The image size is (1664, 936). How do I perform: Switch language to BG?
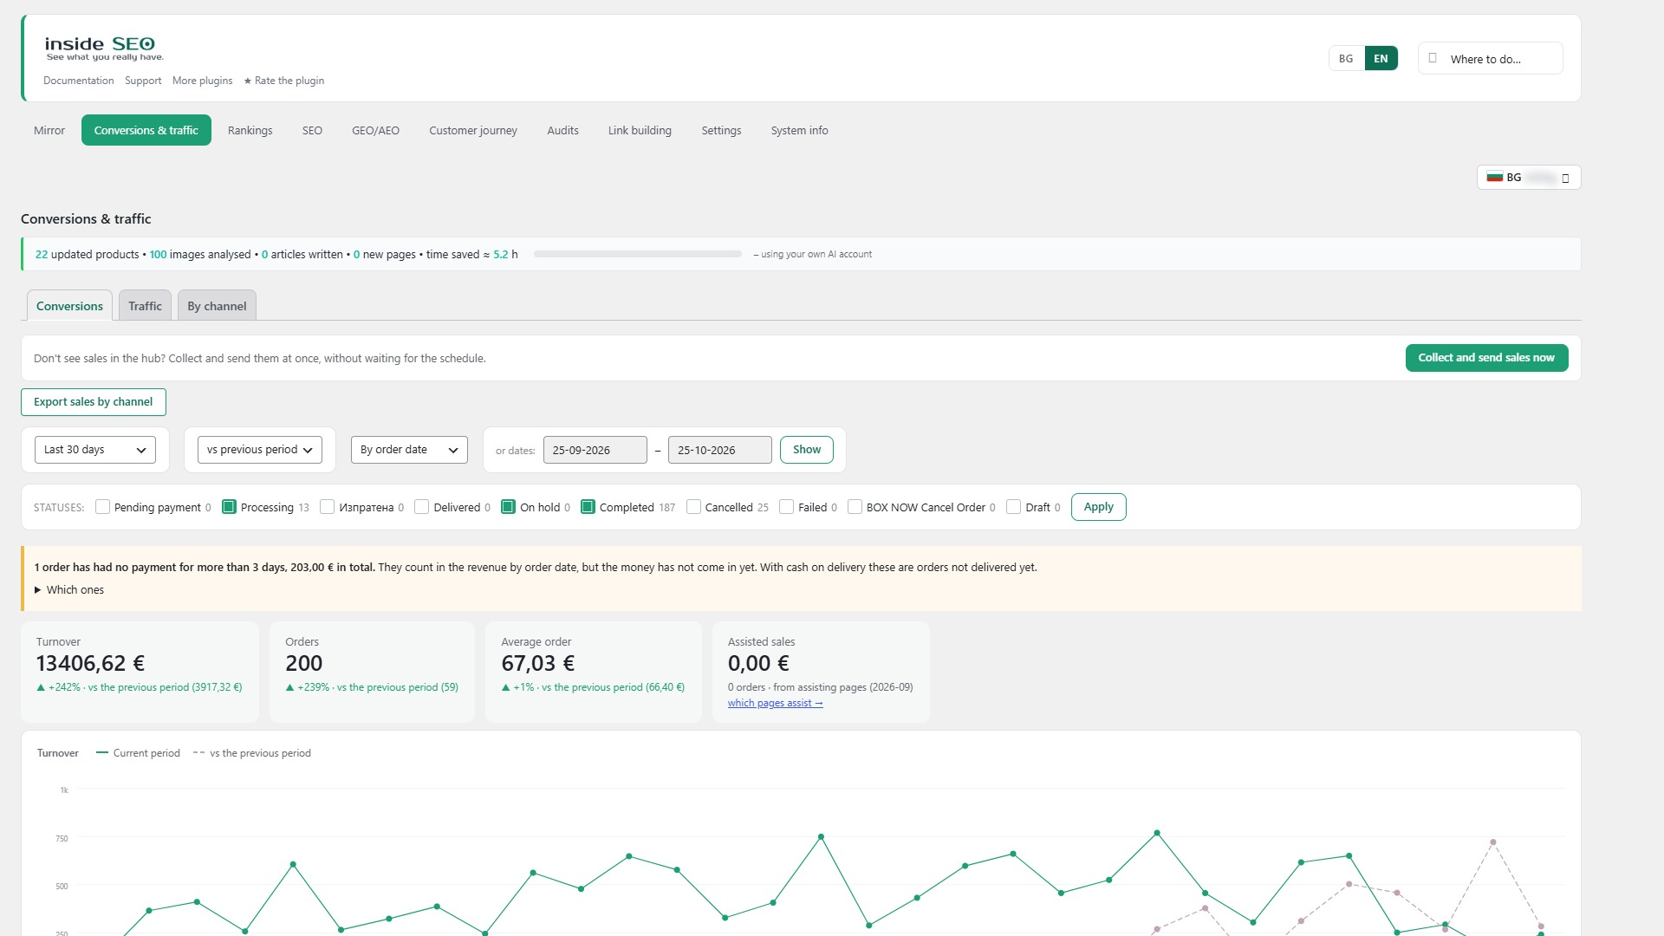point(1346,59)
